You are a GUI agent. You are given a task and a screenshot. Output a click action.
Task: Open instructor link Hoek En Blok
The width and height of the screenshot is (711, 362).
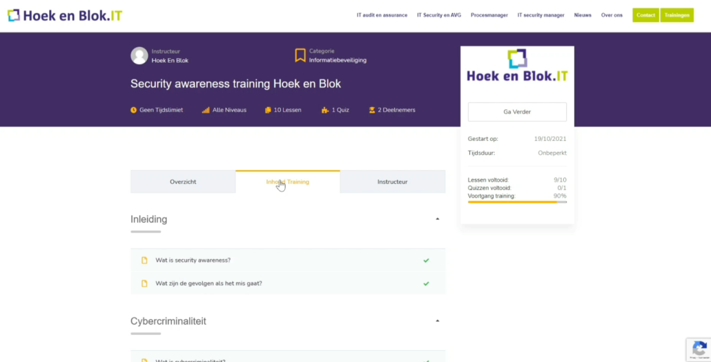point(170,61)
